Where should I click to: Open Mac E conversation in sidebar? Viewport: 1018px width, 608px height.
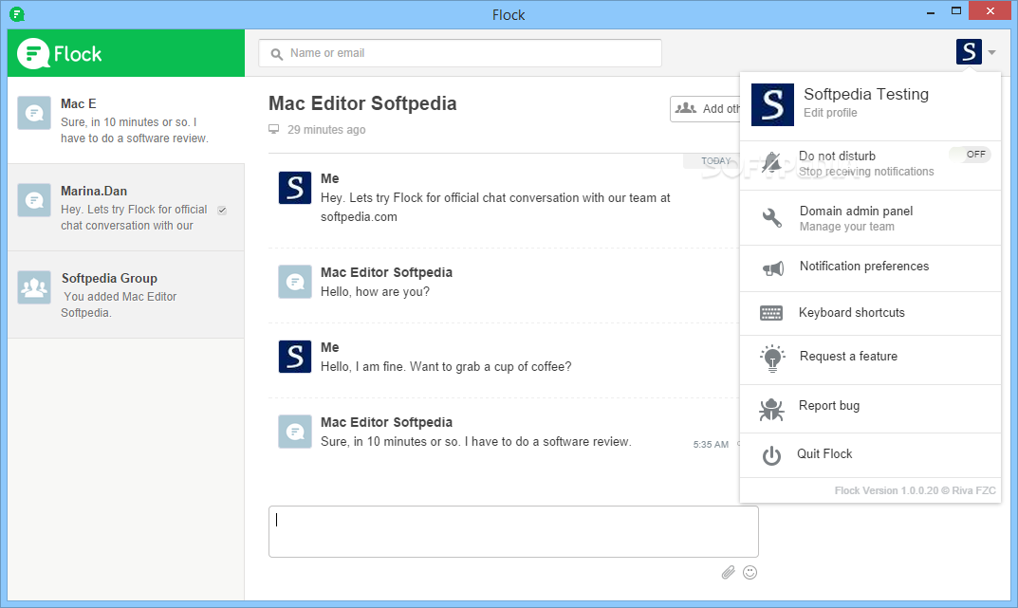pyautogui.click(x=126, y=120)
